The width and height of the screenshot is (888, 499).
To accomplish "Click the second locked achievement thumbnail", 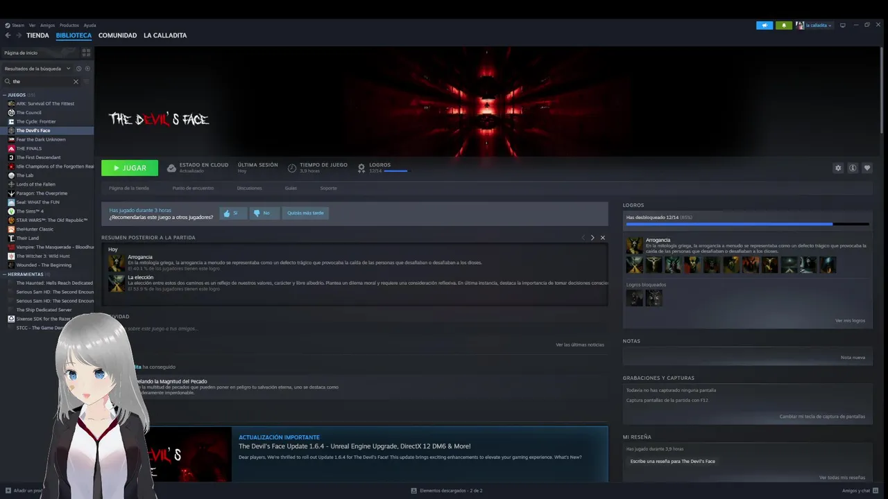I will pyautogui.click(x=654, y=298).
